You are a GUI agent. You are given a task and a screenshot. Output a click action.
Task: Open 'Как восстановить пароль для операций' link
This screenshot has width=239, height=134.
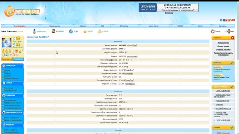[223, 54]
